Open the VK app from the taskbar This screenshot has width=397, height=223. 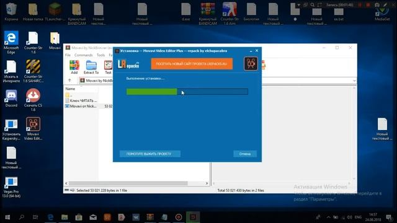coord(136,217)
